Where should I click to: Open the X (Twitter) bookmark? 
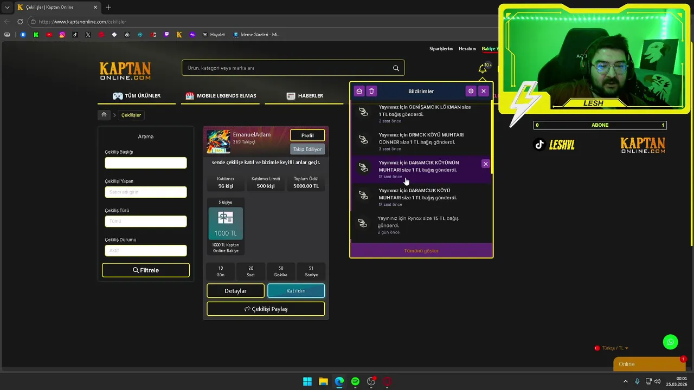click(x=88, y=35)
